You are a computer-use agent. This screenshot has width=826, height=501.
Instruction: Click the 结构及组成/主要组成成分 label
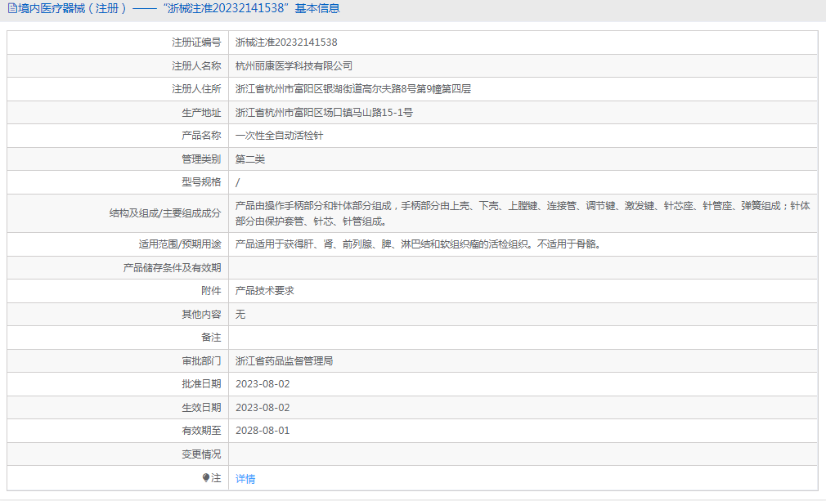[x=165, y=213]
